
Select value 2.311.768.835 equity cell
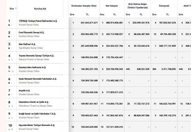pyautogui.click(x=169, y=69)
